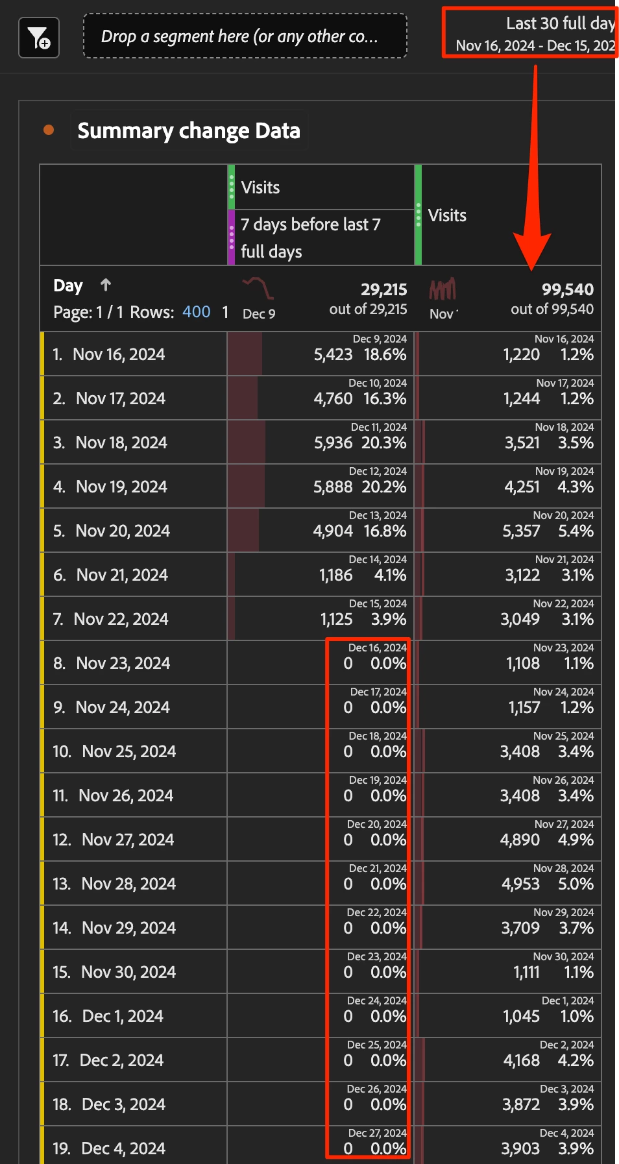Select the Summary change Data title

pyautogui.click(x=189, y=131)
